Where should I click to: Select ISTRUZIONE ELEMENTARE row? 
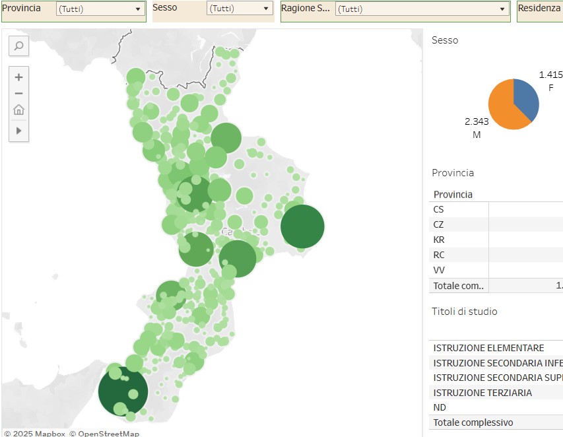tap(496, 348)
